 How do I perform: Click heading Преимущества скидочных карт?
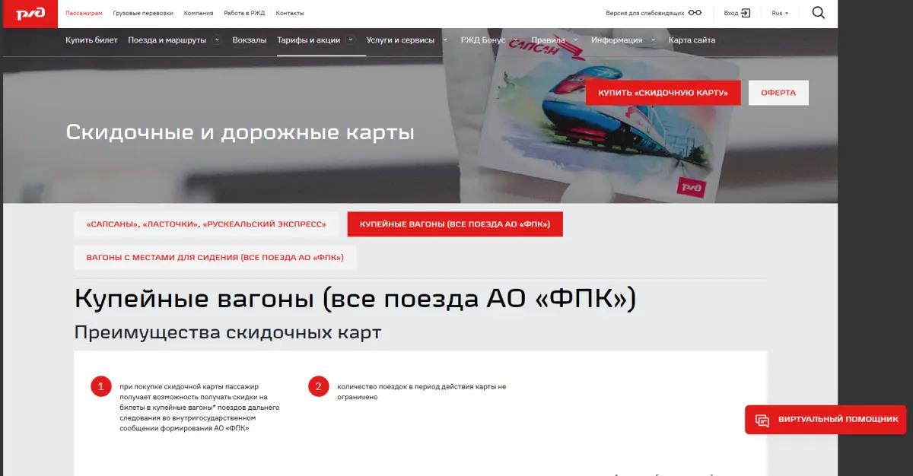228,332
